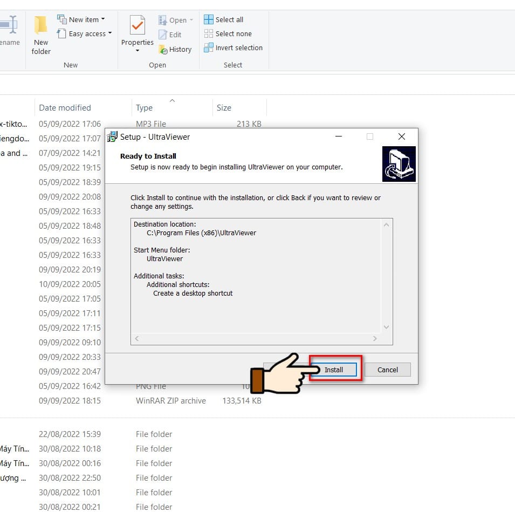The image size is (515, 512).
Task: Click the left arrow of the horizontal scrollbar
Action: (136, 338)
